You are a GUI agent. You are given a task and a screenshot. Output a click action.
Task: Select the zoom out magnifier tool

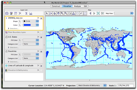(x=66, y=13)
